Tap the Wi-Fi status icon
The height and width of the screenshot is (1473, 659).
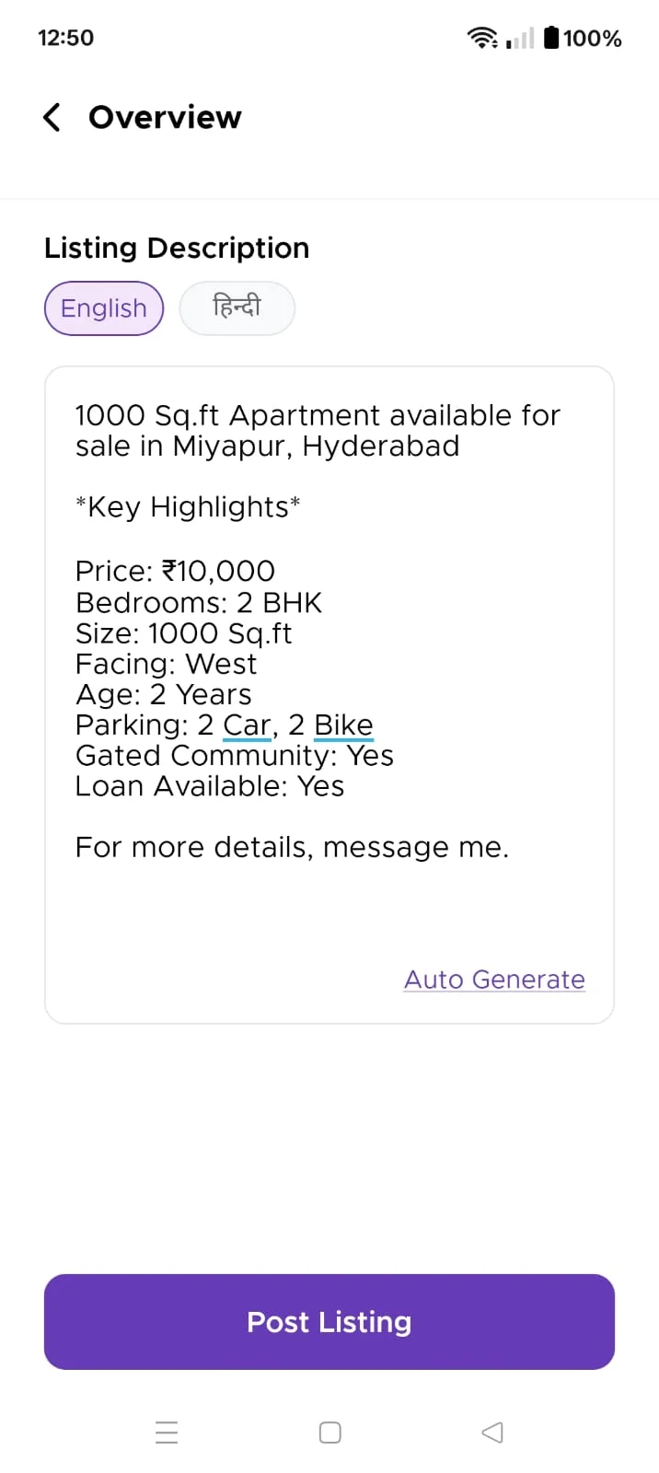click(481, 38)
